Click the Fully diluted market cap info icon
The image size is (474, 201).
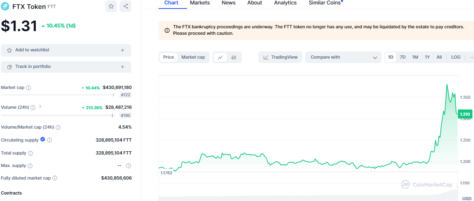(55, 178)
